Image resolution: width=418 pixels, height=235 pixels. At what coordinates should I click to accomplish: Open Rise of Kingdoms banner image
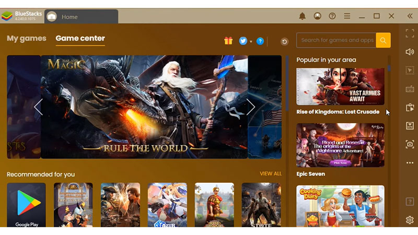(x=341, y=87)
